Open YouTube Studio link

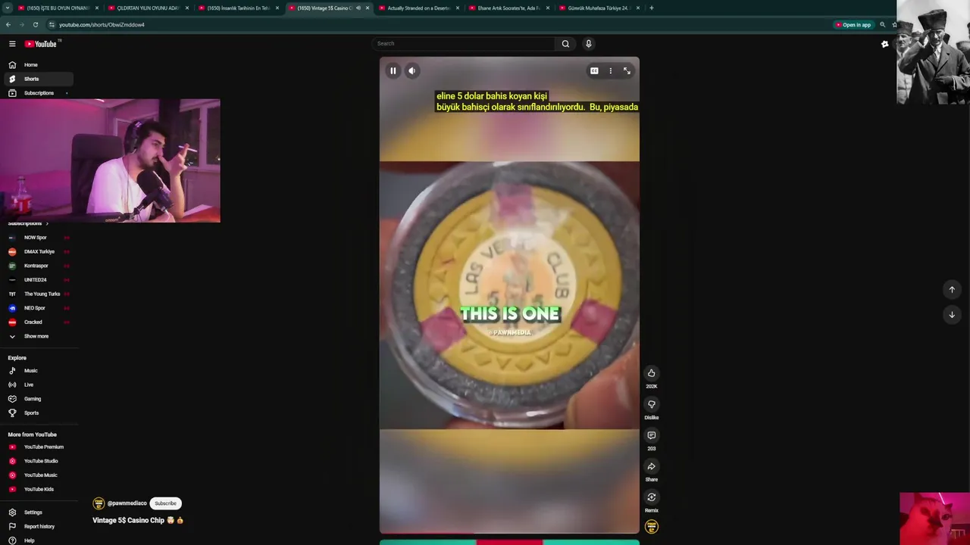[38, 461]
